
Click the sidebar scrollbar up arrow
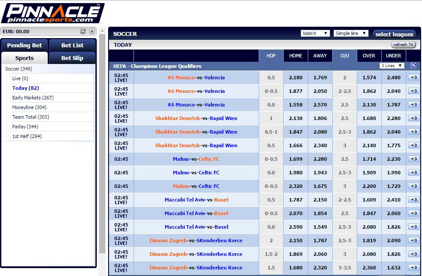pyautogui.click(x=102, y=31)
